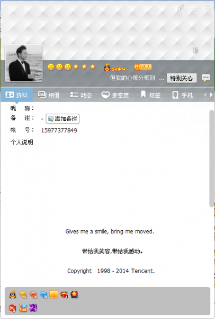Click the yellow diamond service badge
Viewport: 215px width, 319px height.
[x=23, y=295]
